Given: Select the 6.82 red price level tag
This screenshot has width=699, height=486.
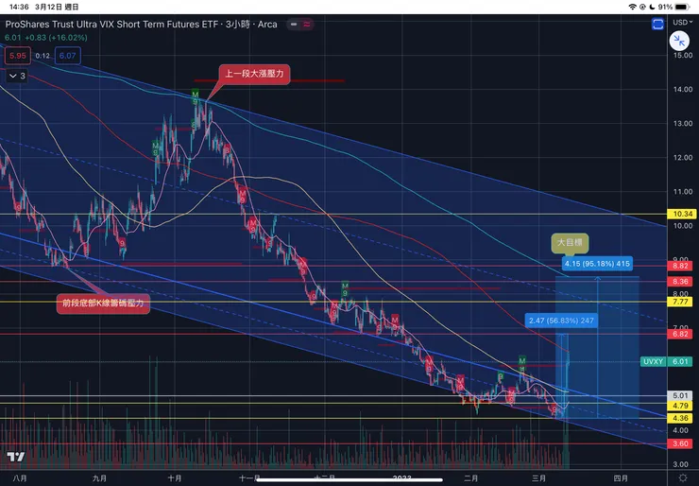Looking at the screenshot, I should pyautogui.click(x=680, y=334).
